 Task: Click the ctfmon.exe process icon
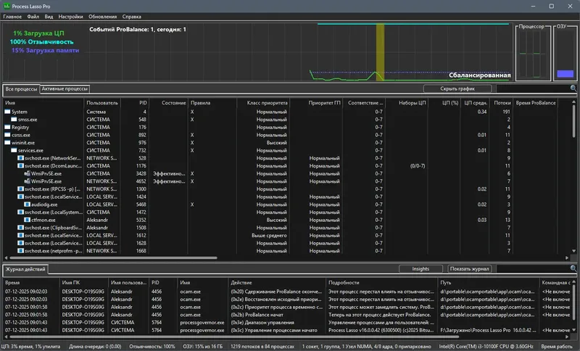(26, 219)
